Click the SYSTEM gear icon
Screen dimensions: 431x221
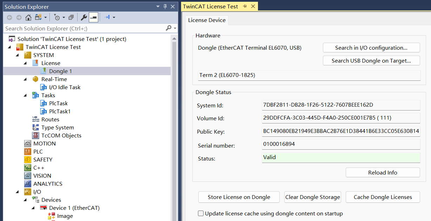[x=28, y=55]
